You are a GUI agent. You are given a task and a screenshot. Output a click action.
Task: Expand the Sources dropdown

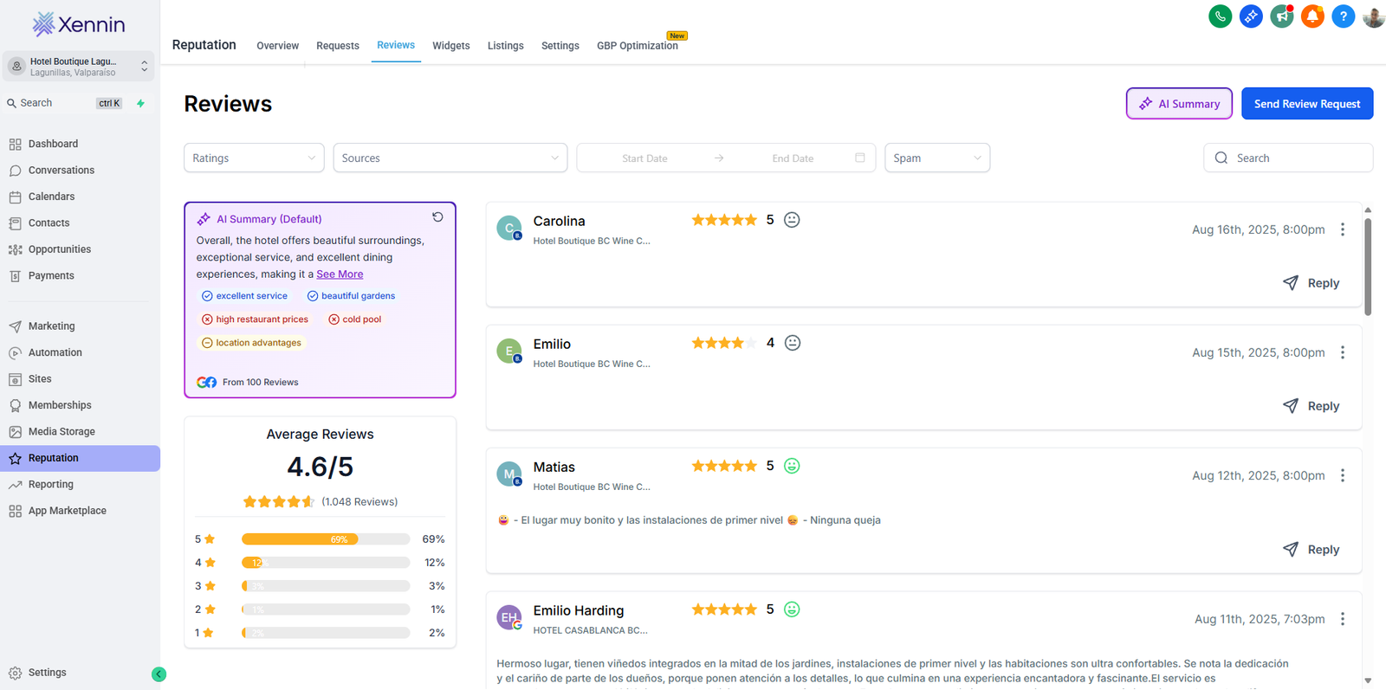pos(450,158)
